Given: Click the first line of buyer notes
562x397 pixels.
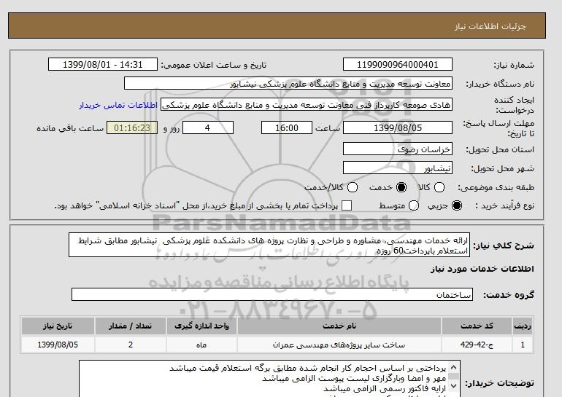Looking at the screenshot, I should click(x=307, y=368).
